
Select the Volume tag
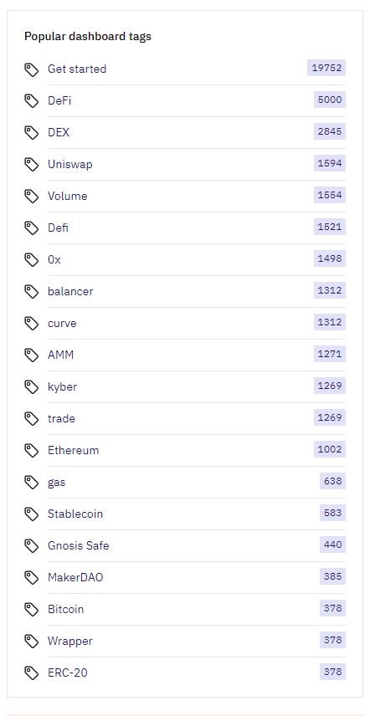[x=67, y=196]
